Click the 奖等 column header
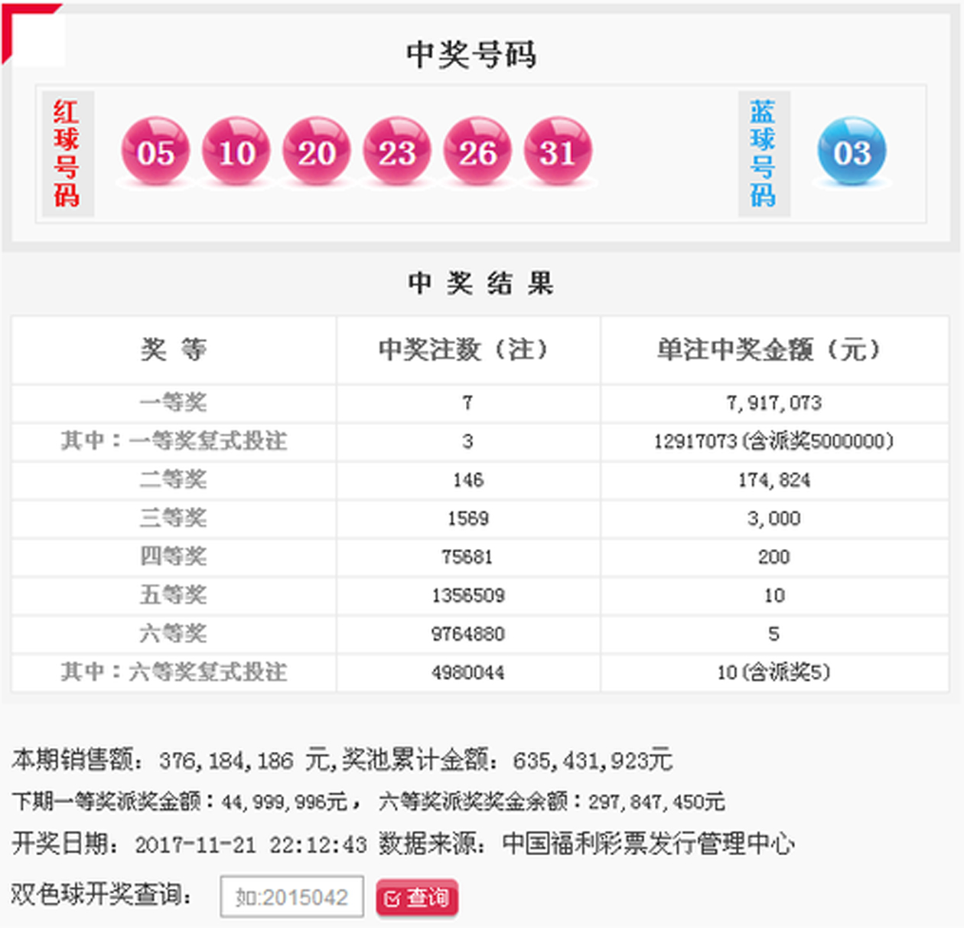Screen dimensions: 964x928 (174, 350)
